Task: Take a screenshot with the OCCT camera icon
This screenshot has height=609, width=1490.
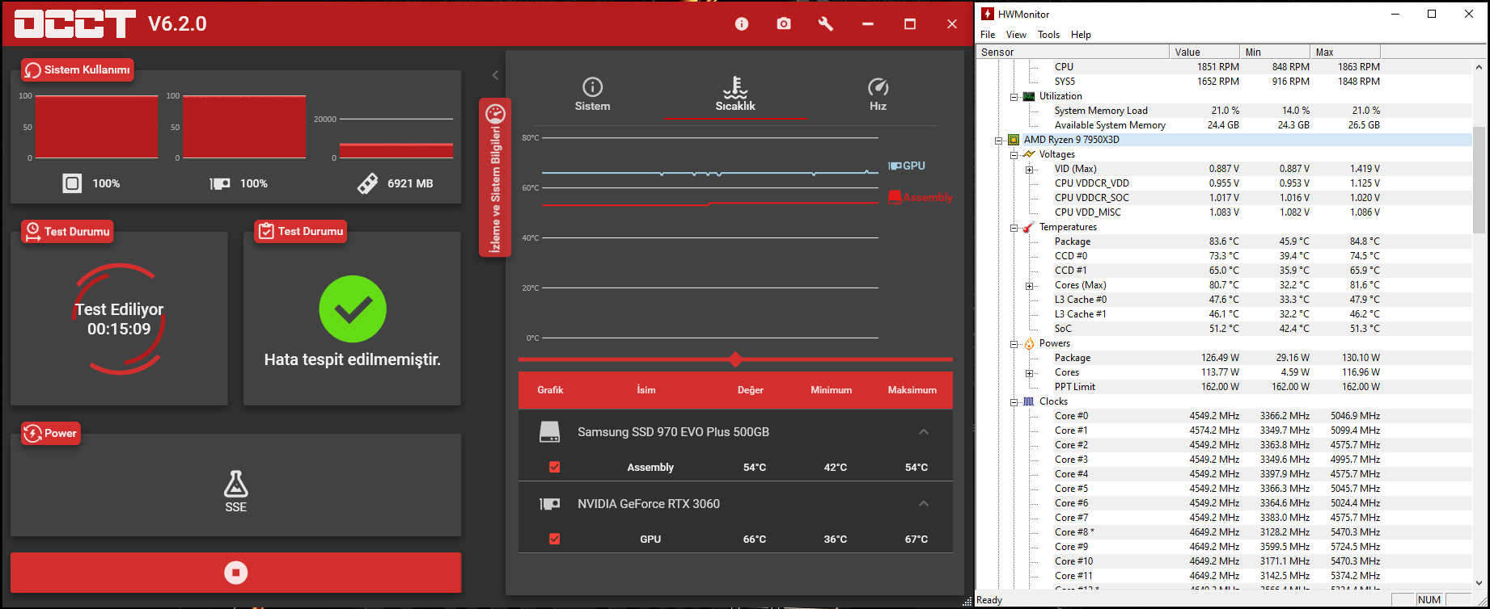Action: [x=784, y=24]
